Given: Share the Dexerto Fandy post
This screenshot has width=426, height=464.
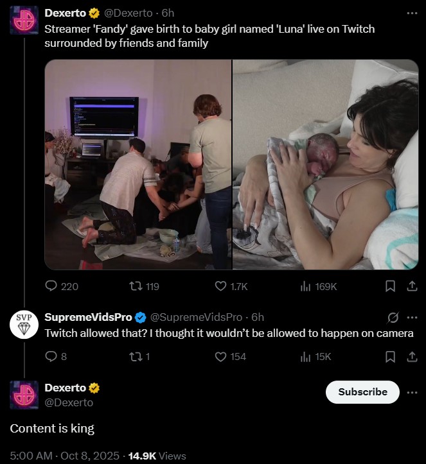Looking at the screenshot, I should [409, 286].
